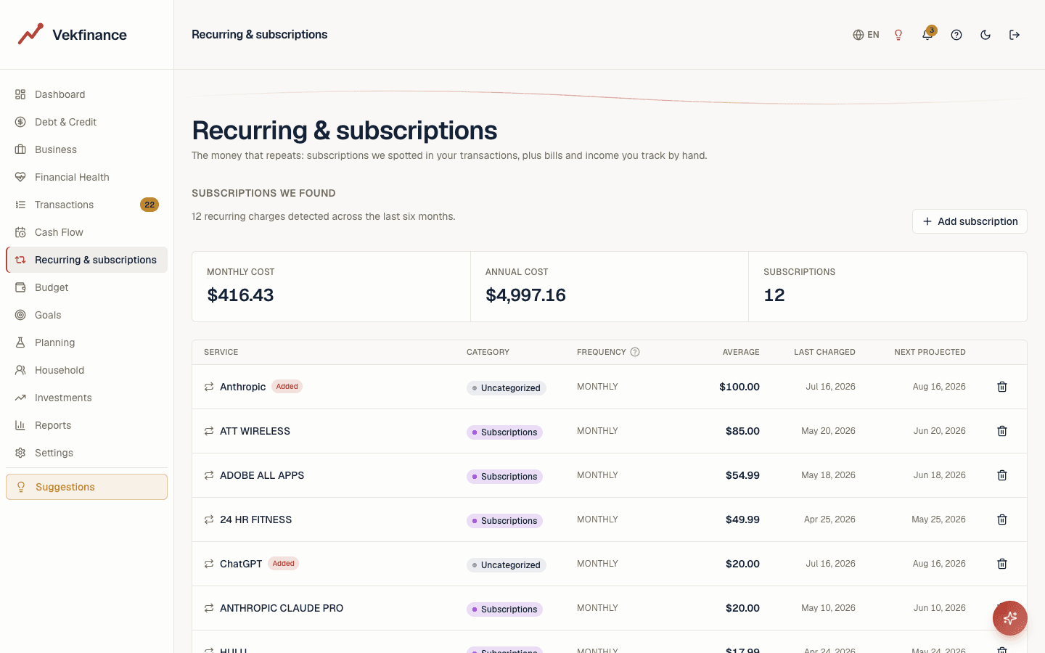This screenshot has width=1045, height=653.
Task: Open the Business section
Action: [x=86, y=149]
